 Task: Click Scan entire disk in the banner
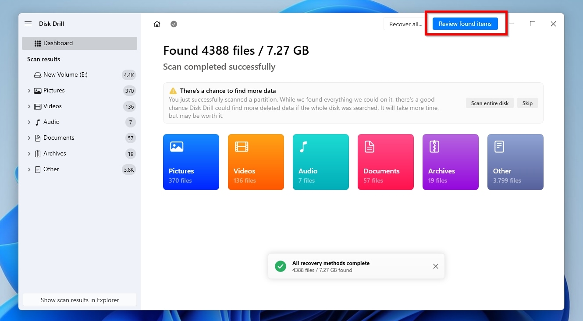(x=490, y=103)
